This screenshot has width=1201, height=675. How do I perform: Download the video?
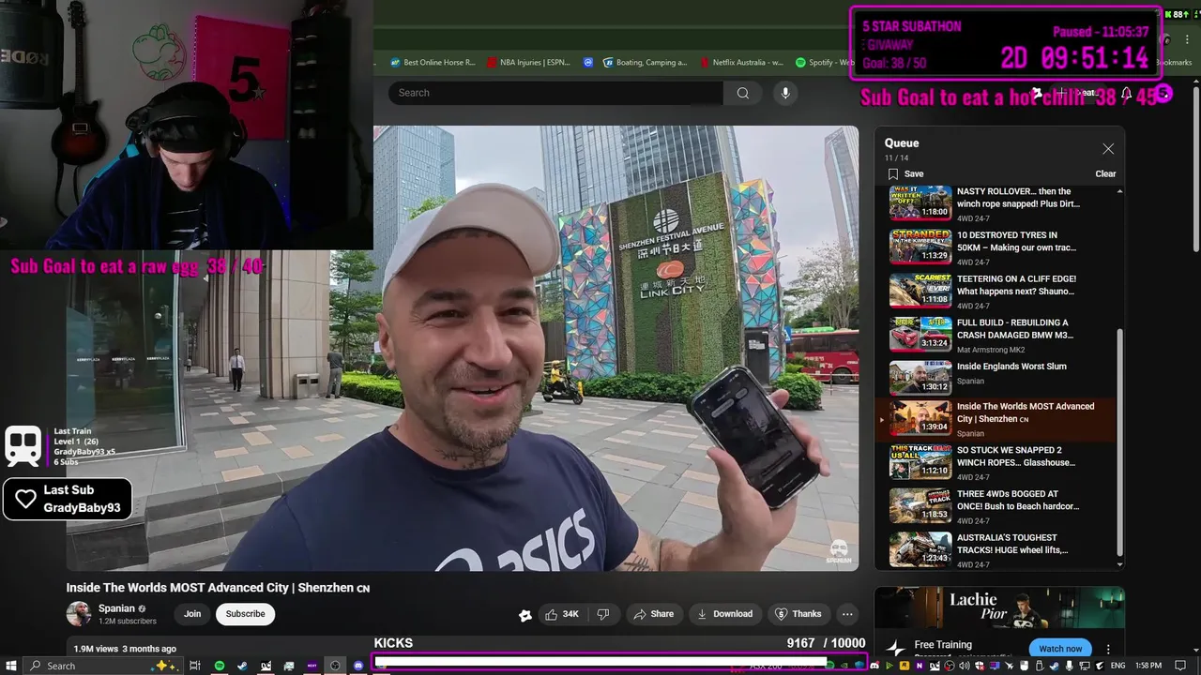point(724,614)
